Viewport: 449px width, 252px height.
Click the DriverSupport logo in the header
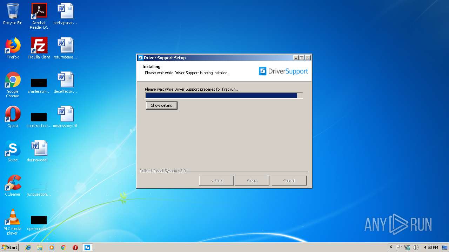[283, 71]
